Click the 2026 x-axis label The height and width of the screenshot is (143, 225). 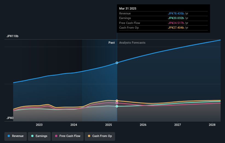(143, 125)
